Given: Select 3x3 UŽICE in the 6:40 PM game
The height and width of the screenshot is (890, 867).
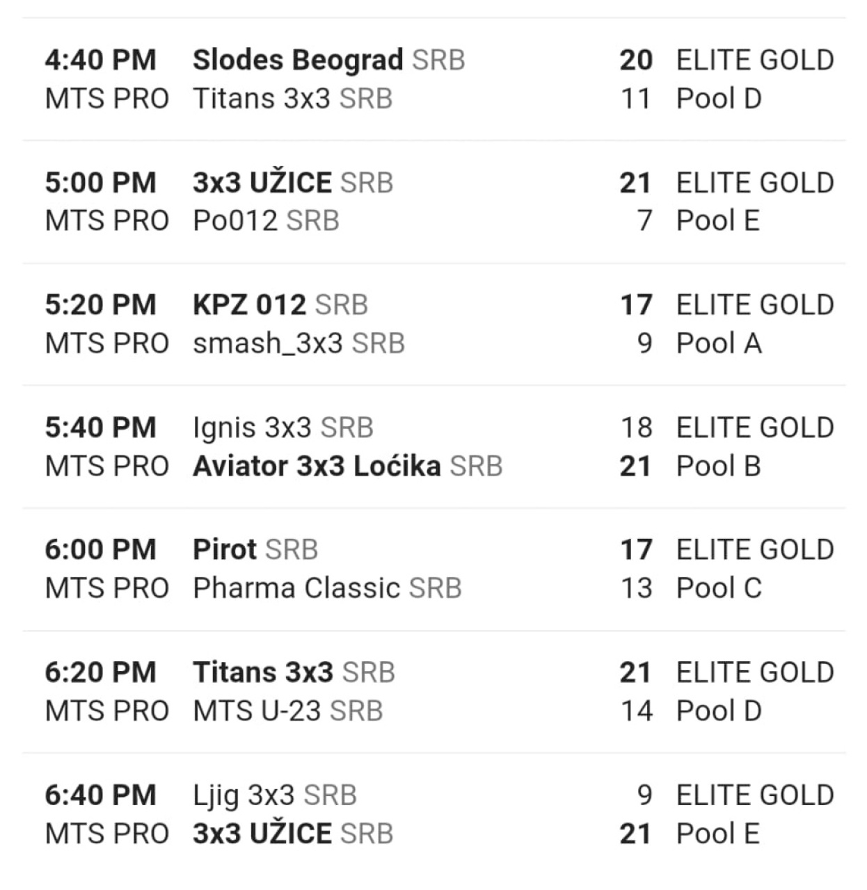Looking at the screenshot, I should [x=262, y=834].
